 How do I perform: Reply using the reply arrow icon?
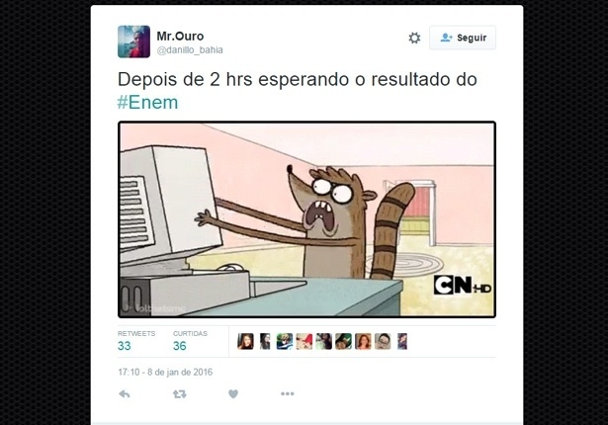click(x=125, y=394)
